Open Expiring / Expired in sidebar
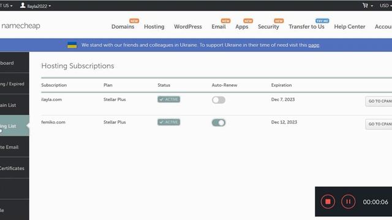The width and height of the screenshot is (392, 220). pos(15,84)
